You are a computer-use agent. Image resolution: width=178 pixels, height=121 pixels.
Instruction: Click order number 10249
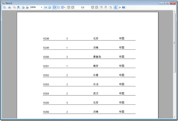click(46, 48)
